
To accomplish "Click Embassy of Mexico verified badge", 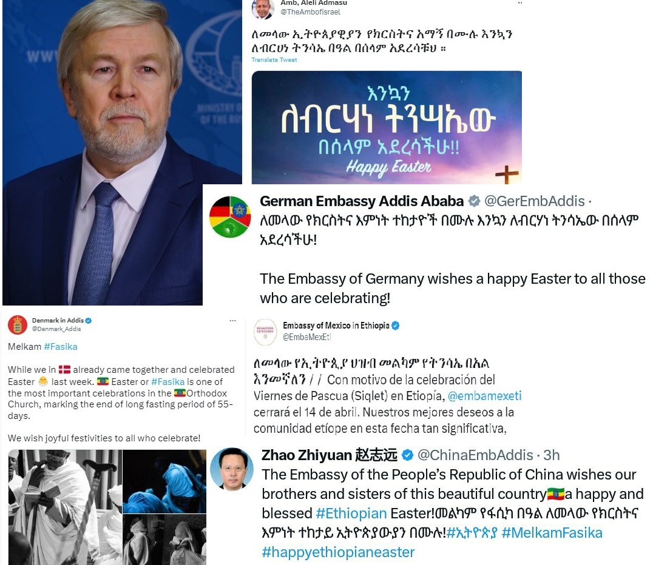I will pos(396,326).
